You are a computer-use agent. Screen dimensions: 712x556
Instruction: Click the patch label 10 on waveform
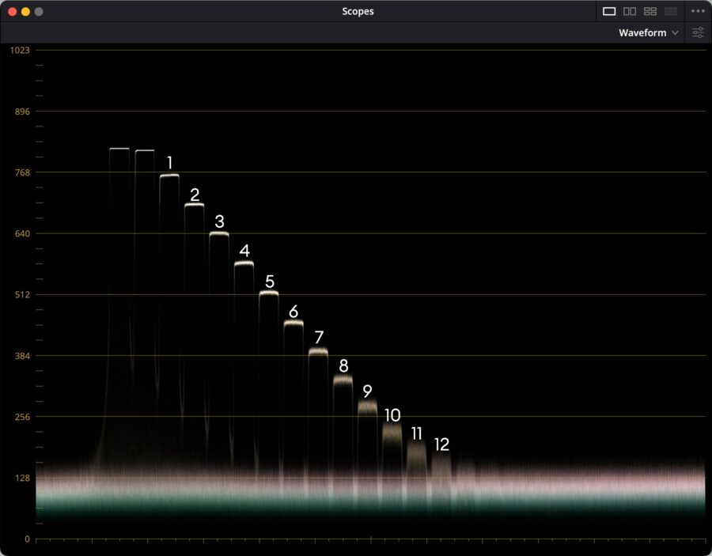tap(392, 415)
